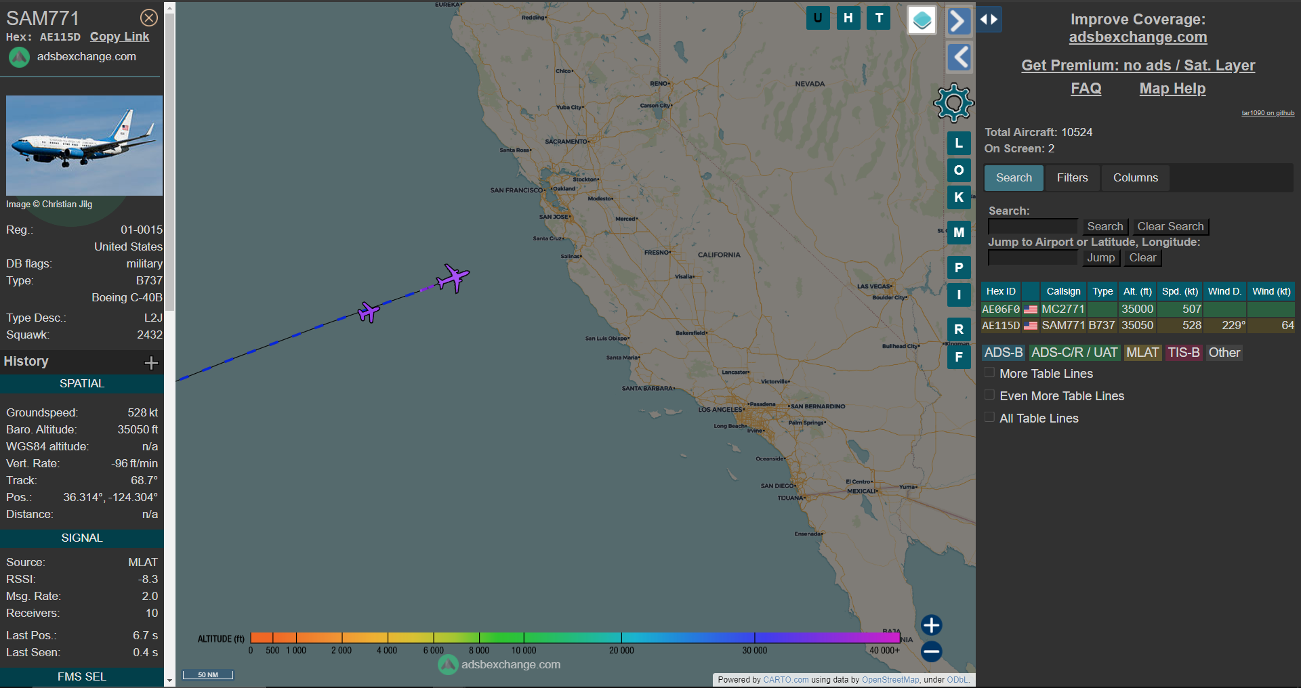This screenshot has width=1301, height=688.
Task: Toggle the sidebar width double-arrow button
Action: click(x=989, y=20)
